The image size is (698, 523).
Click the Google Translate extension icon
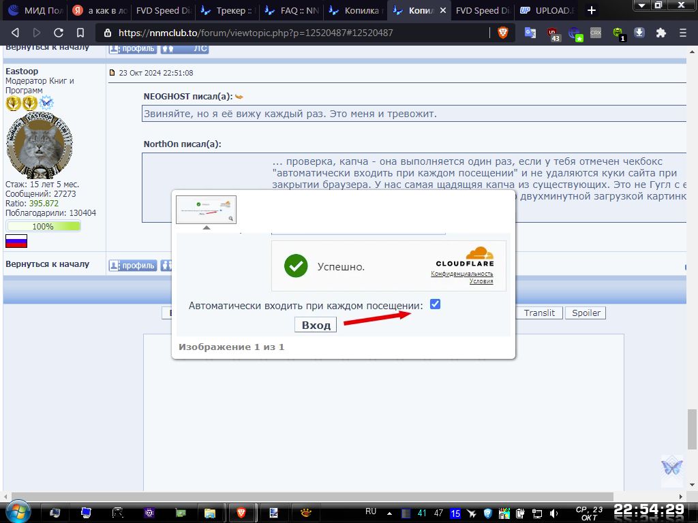(x=530, y=33)
